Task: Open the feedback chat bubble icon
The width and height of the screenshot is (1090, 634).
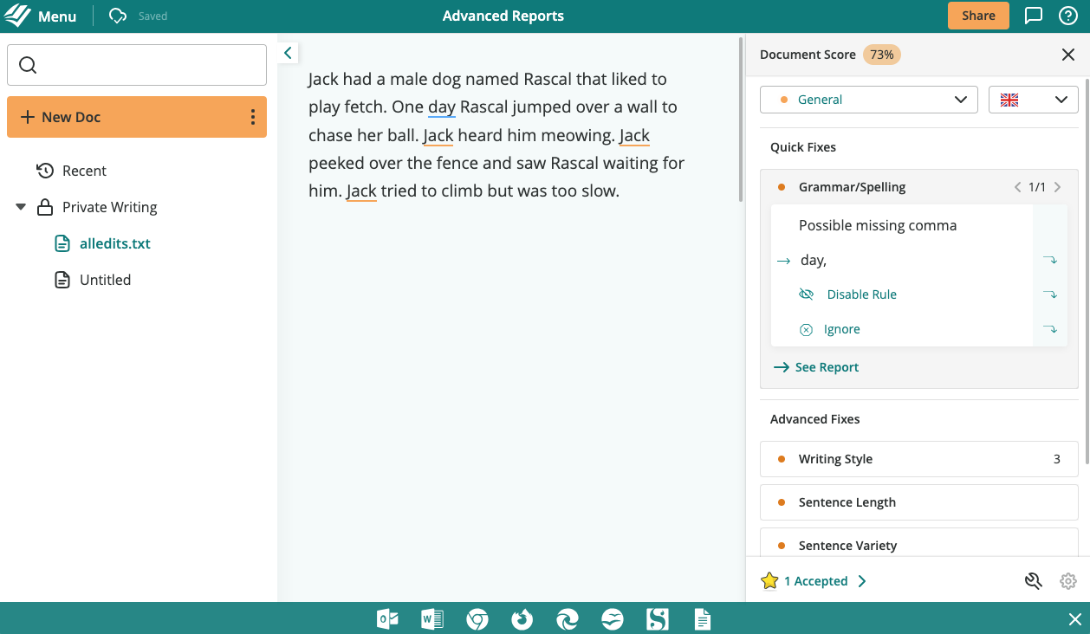Action: point(1033,16)
